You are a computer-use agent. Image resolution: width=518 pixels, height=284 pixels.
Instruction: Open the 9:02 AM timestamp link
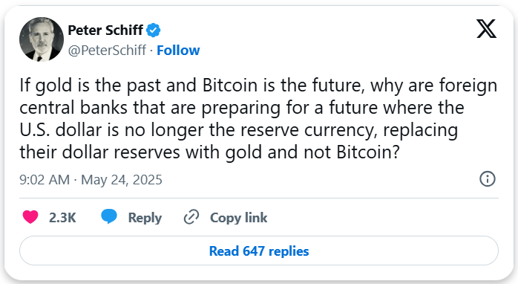click(45, 180)
